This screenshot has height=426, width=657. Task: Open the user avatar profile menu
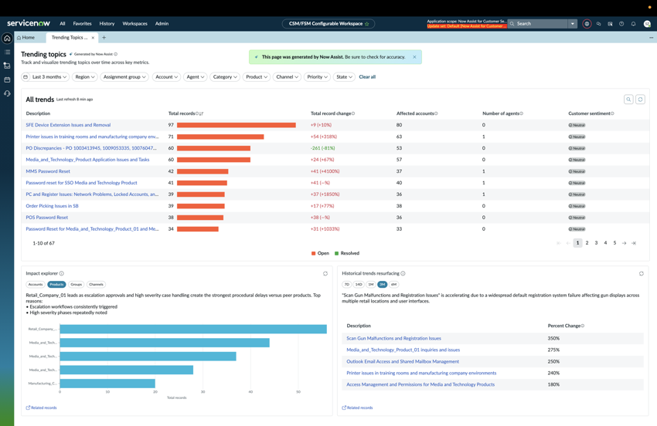[647, 24]
